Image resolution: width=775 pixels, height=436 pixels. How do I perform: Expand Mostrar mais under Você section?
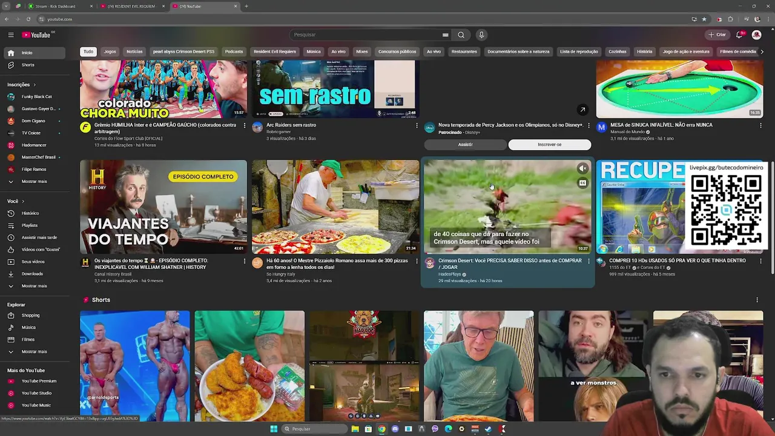point(34,286)
